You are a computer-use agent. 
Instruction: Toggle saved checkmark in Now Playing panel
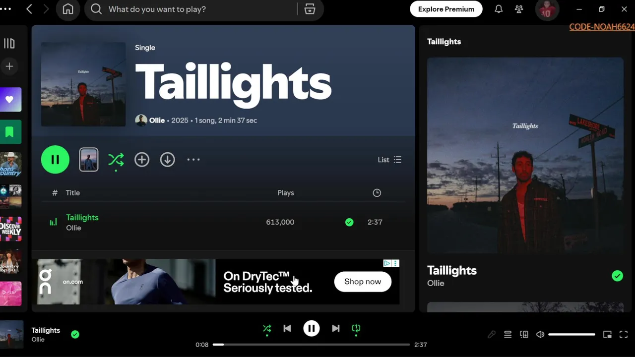[617, 276]
